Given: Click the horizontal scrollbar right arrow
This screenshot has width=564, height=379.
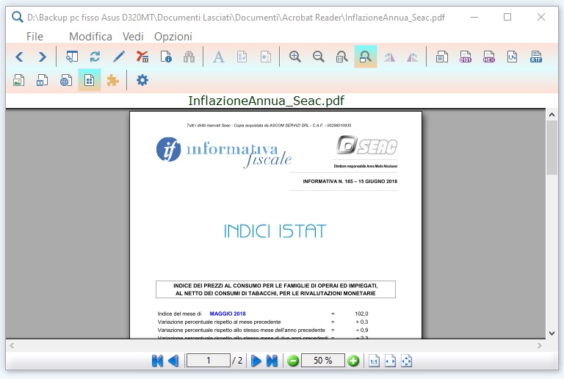Looking at the screenshot, I should pos(539,345).
